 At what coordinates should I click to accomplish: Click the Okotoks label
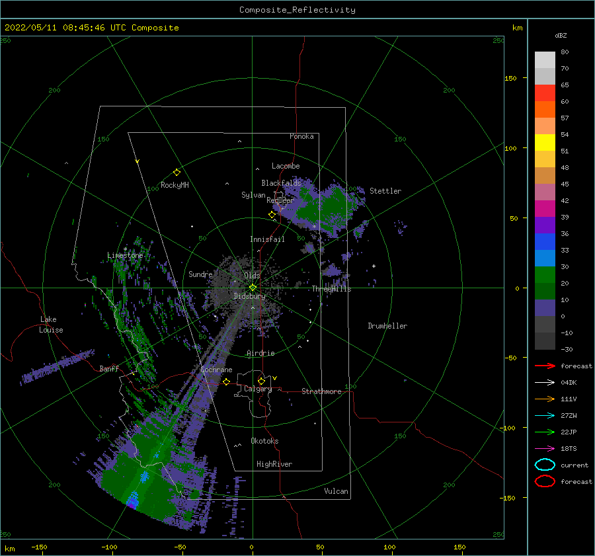click(264, 441)
